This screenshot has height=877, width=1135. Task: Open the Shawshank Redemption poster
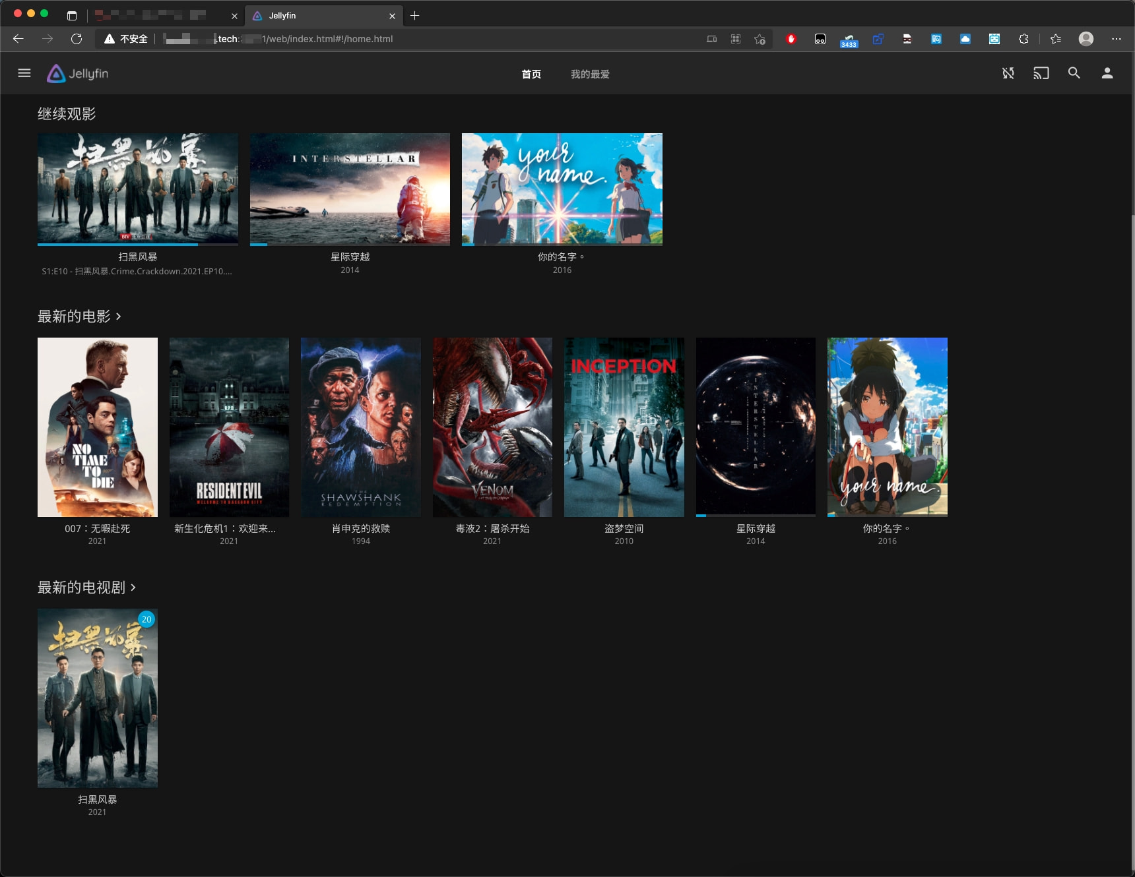[361, 427]
